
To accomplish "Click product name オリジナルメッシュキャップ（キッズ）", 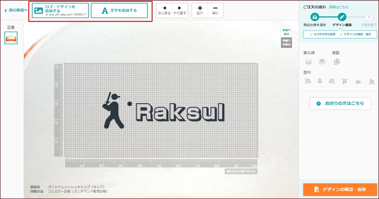I will coord(76,187).
